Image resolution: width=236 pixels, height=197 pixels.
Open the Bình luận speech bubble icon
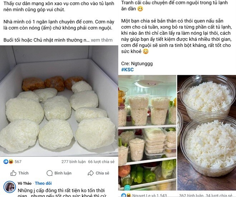(49, 173)
